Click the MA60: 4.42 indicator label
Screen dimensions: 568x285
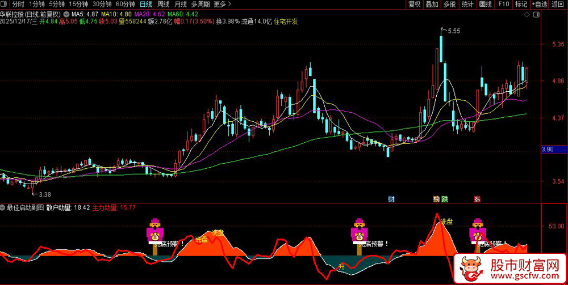tap(183, 15)
